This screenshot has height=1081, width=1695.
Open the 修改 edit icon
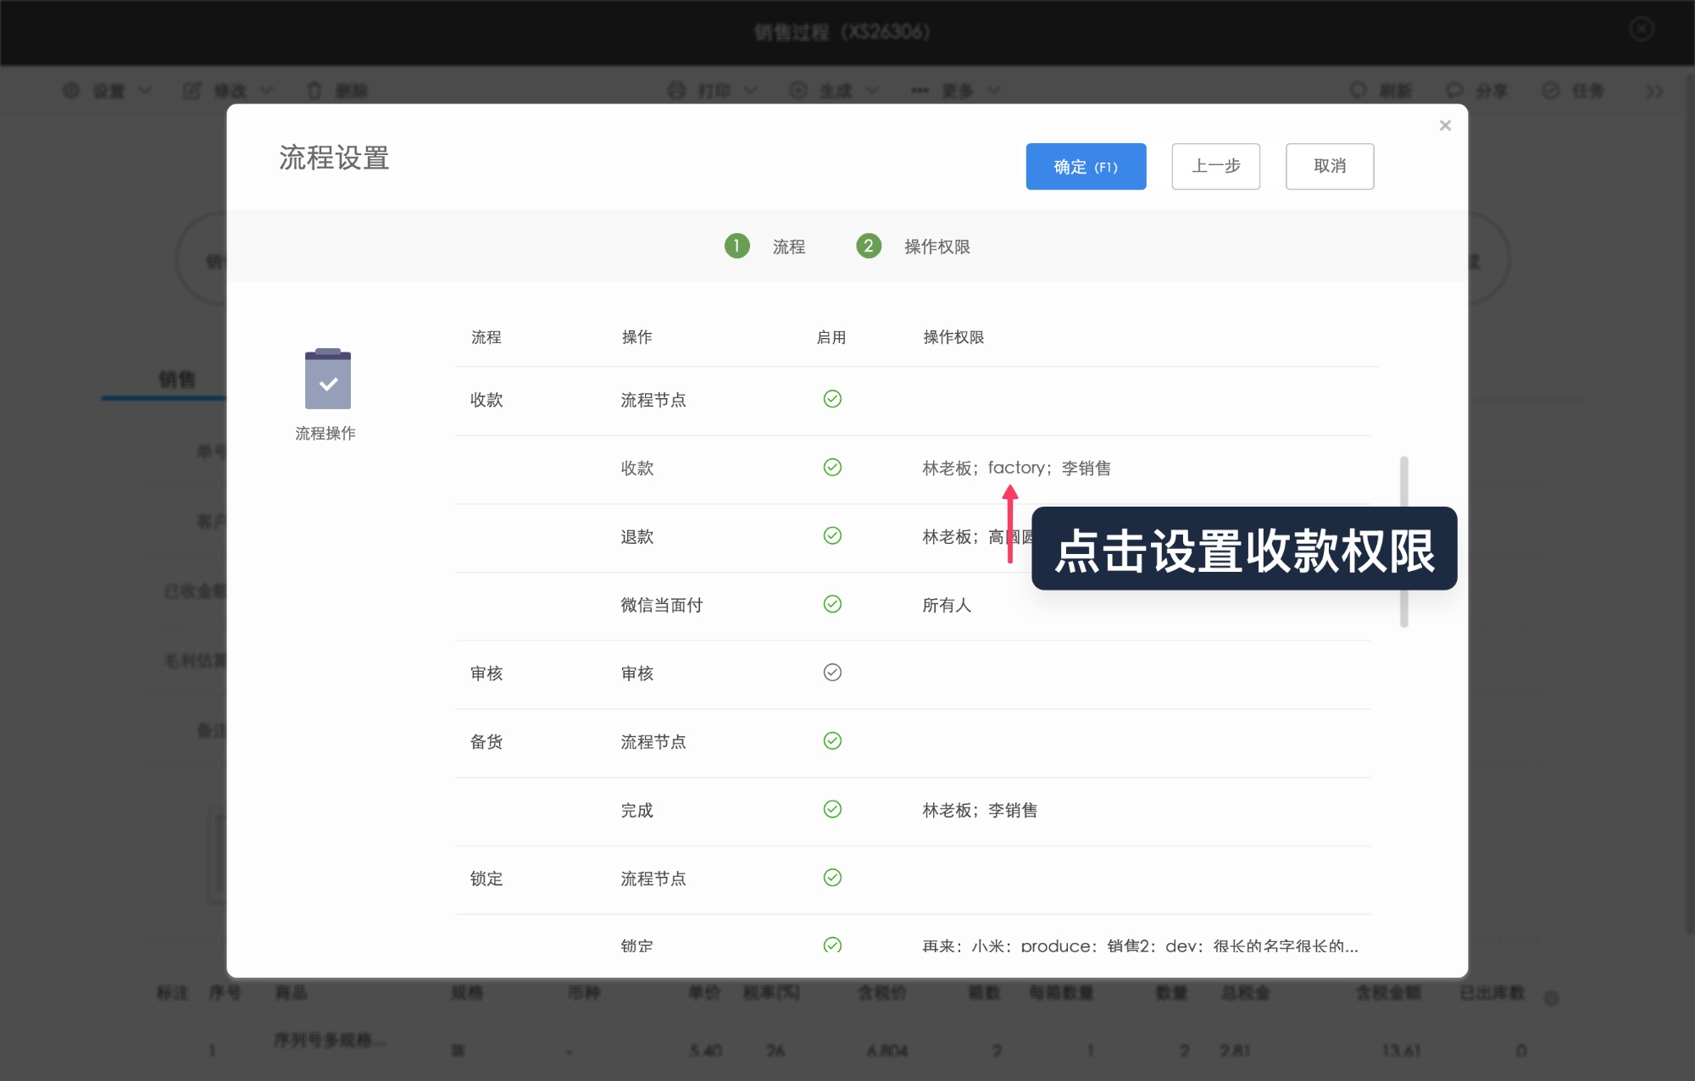pos(192,91)
